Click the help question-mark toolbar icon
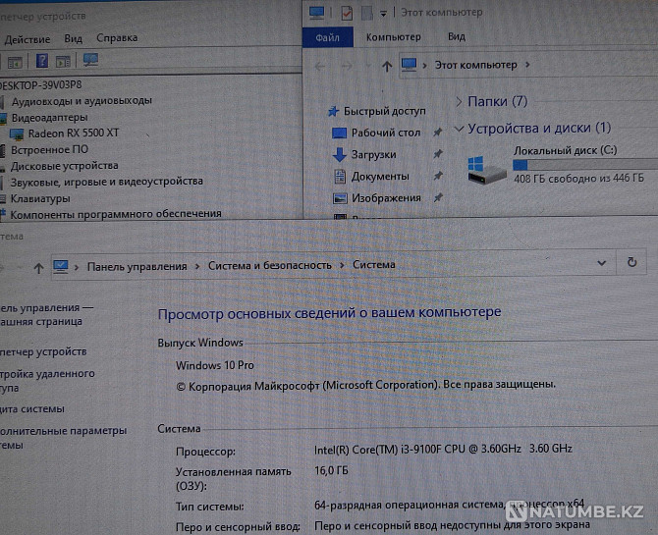The height and width of the screenshot is (535, 658). (42, 61)
